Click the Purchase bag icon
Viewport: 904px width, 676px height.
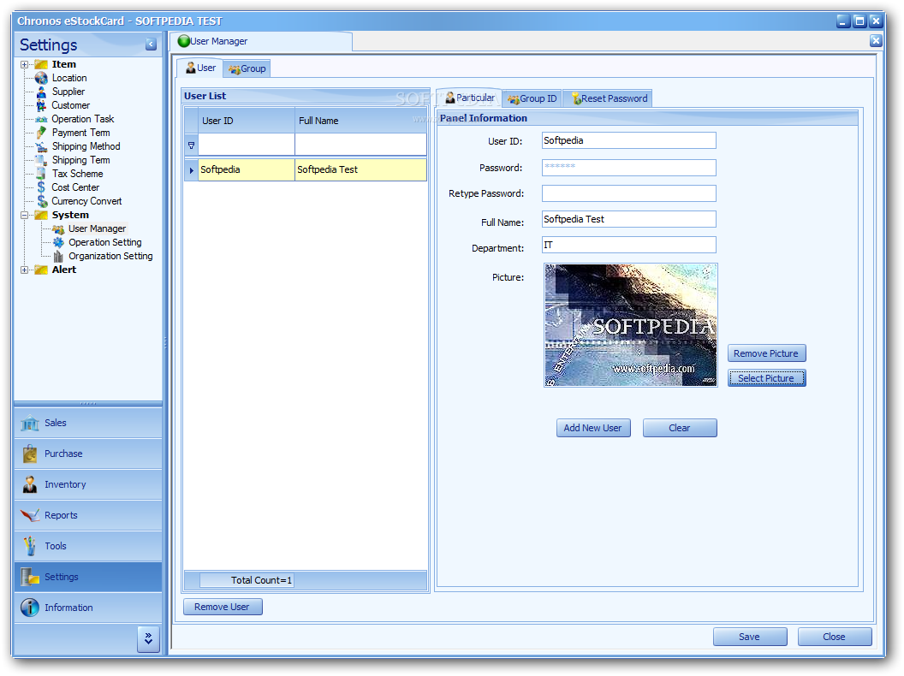29,454
